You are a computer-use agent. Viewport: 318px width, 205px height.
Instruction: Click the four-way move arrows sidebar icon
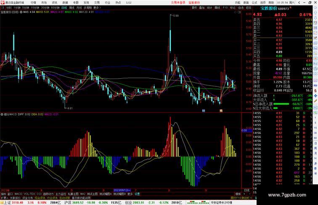(x=315, y=96)
